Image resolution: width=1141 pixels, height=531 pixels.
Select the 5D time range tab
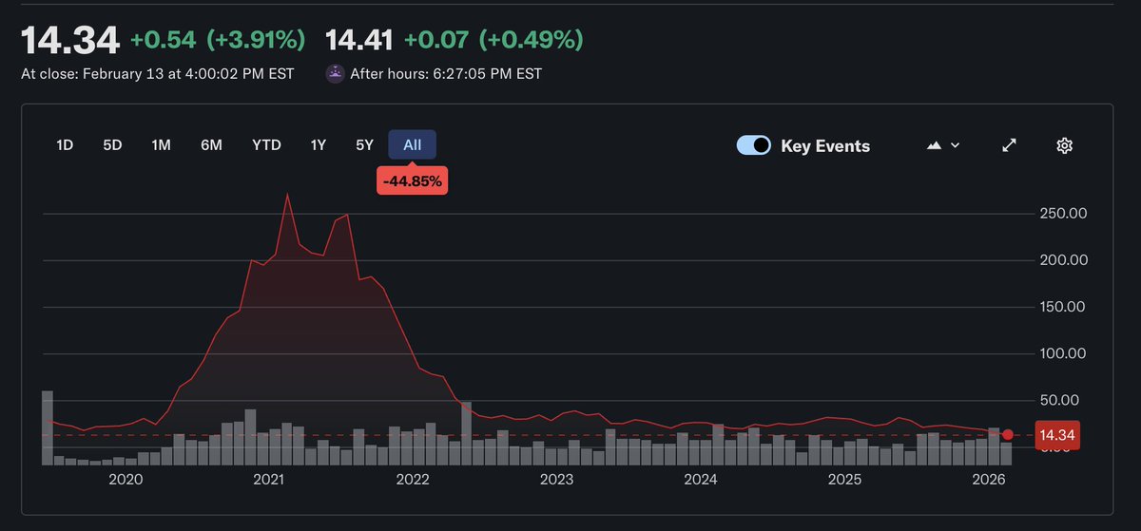[112, 145]
